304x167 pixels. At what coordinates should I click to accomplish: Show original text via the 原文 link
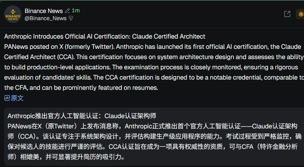17,98
